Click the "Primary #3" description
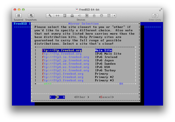The image size is (175, 122). [x=104, y=80]
